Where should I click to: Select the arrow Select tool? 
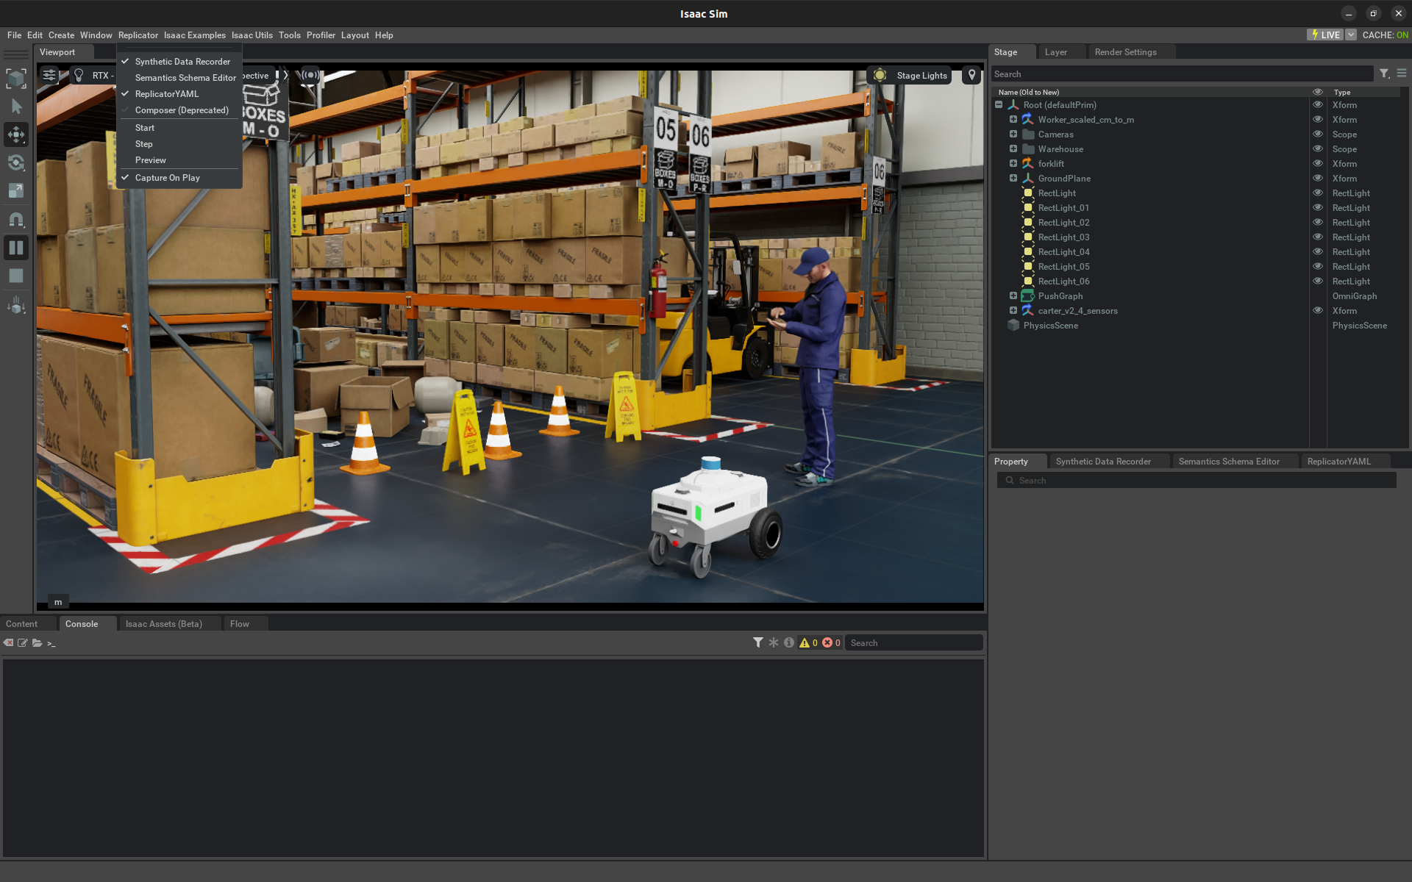point(16,107)
